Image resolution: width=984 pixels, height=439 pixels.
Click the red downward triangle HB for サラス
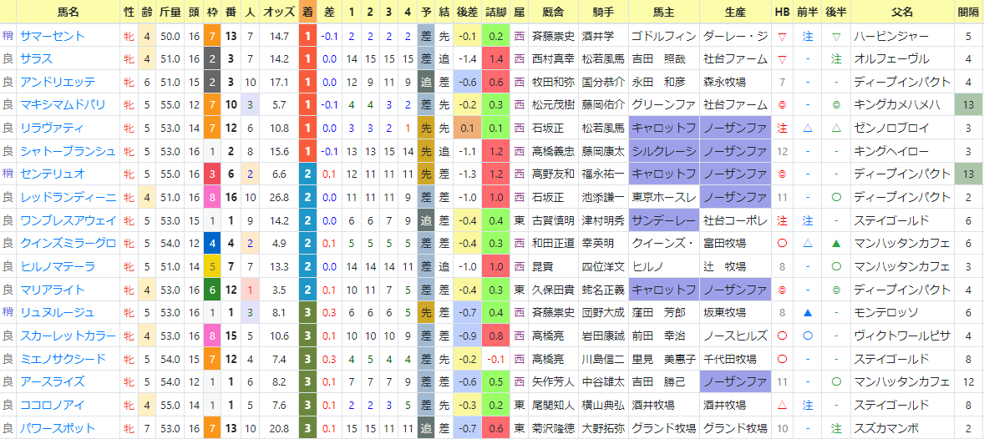[x=782, y=59]
